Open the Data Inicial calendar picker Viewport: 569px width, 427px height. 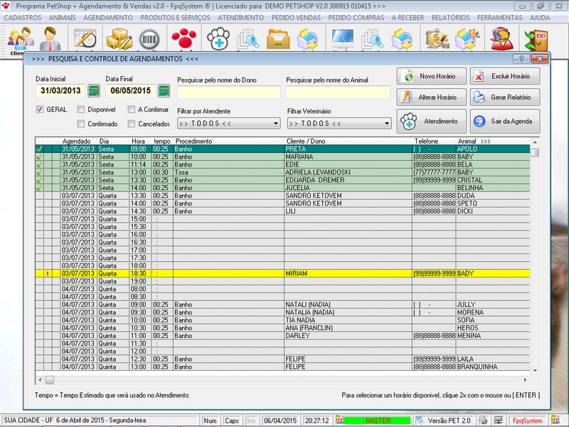(94, 91)
